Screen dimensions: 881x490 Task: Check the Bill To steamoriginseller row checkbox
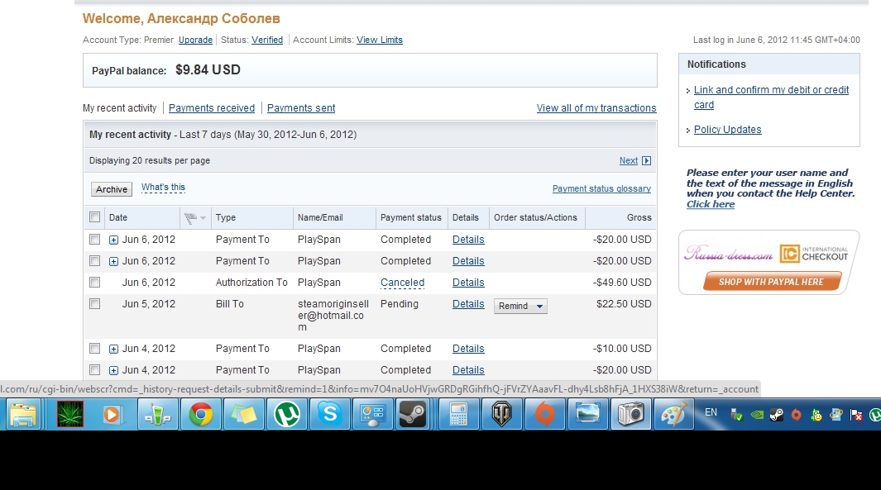[94, 303]
